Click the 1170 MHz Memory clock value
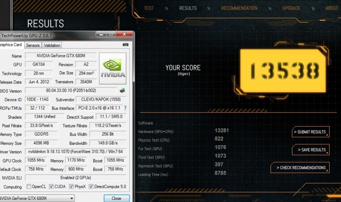 76,160
